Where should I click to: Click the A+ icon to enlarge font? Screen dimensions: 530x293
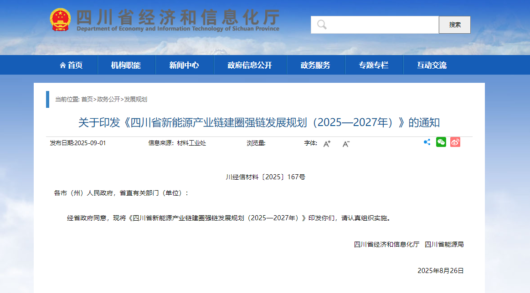click(326, 143)
